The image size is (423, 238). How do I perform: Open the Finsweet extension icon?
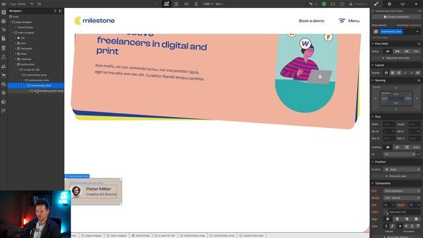point(4,110)
